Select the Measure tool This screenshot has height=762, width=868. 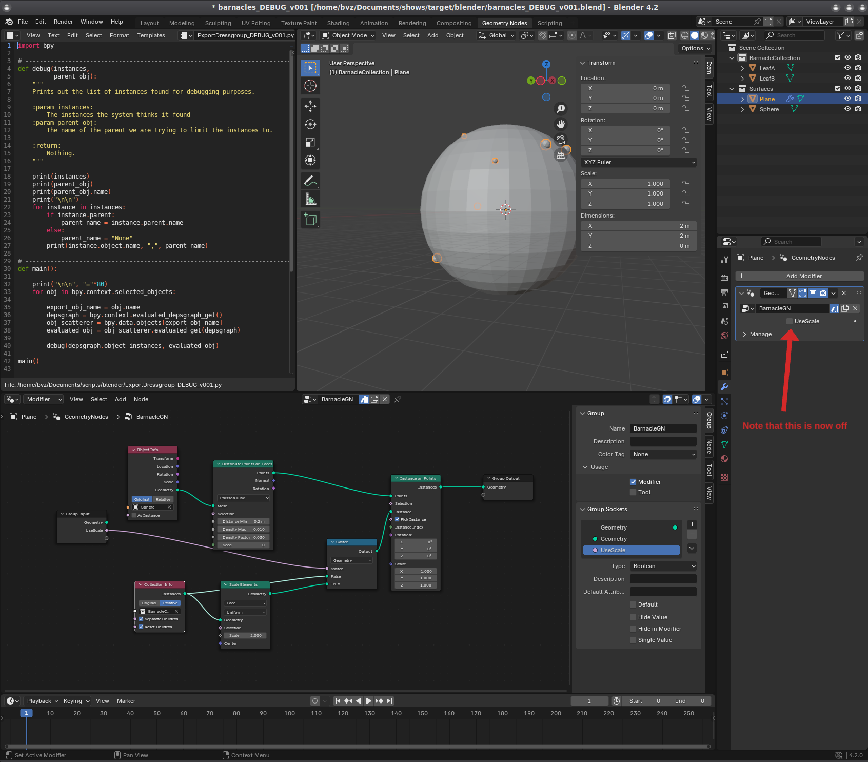tap(310, 199)
